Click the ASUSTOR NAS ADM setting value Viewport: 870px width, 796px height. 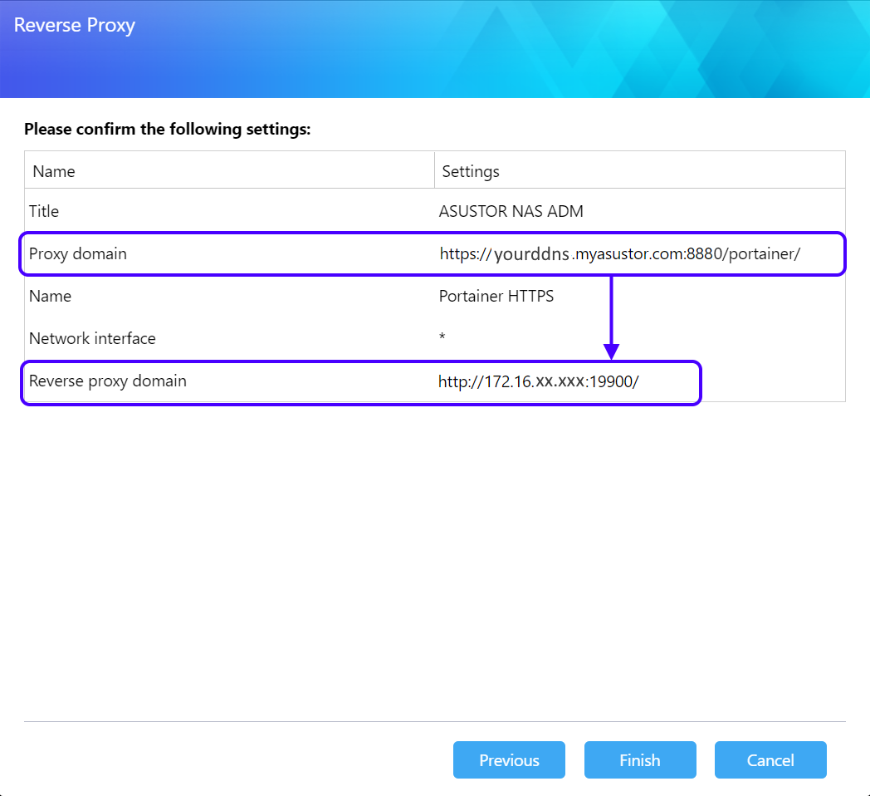point(511,211)
